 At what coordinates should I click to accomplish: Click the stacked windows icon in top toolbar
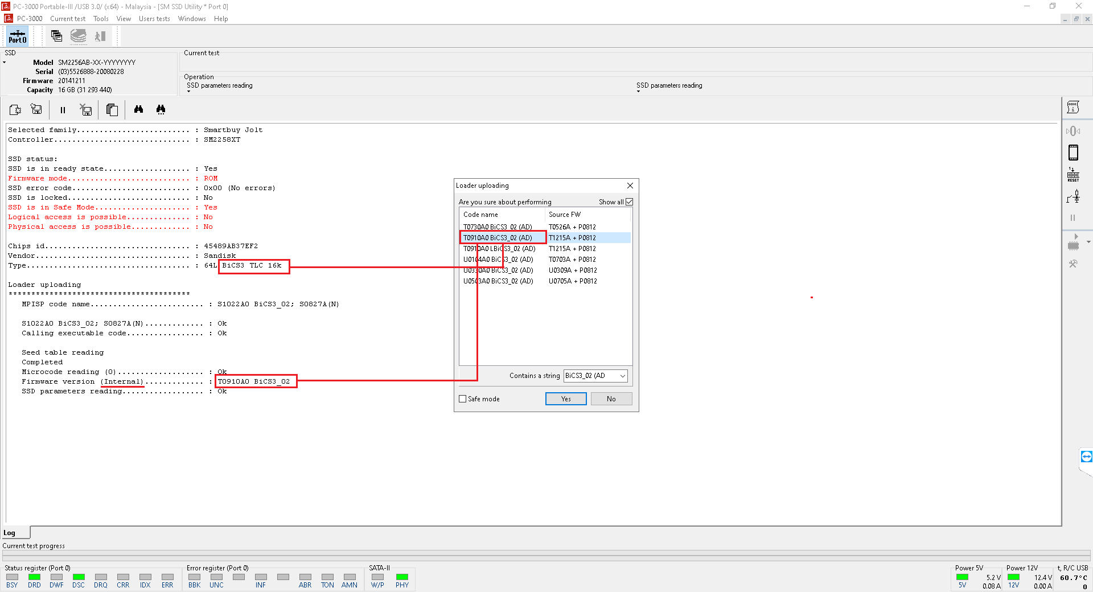tap(56, 36)
